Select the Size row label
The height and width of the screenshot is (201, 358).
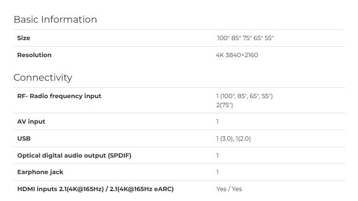[24, 38]
